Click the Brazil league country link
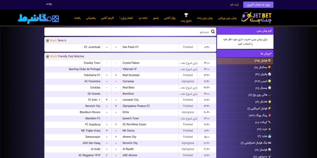Screen dimensions: 317x158 (x=53, y=40)
